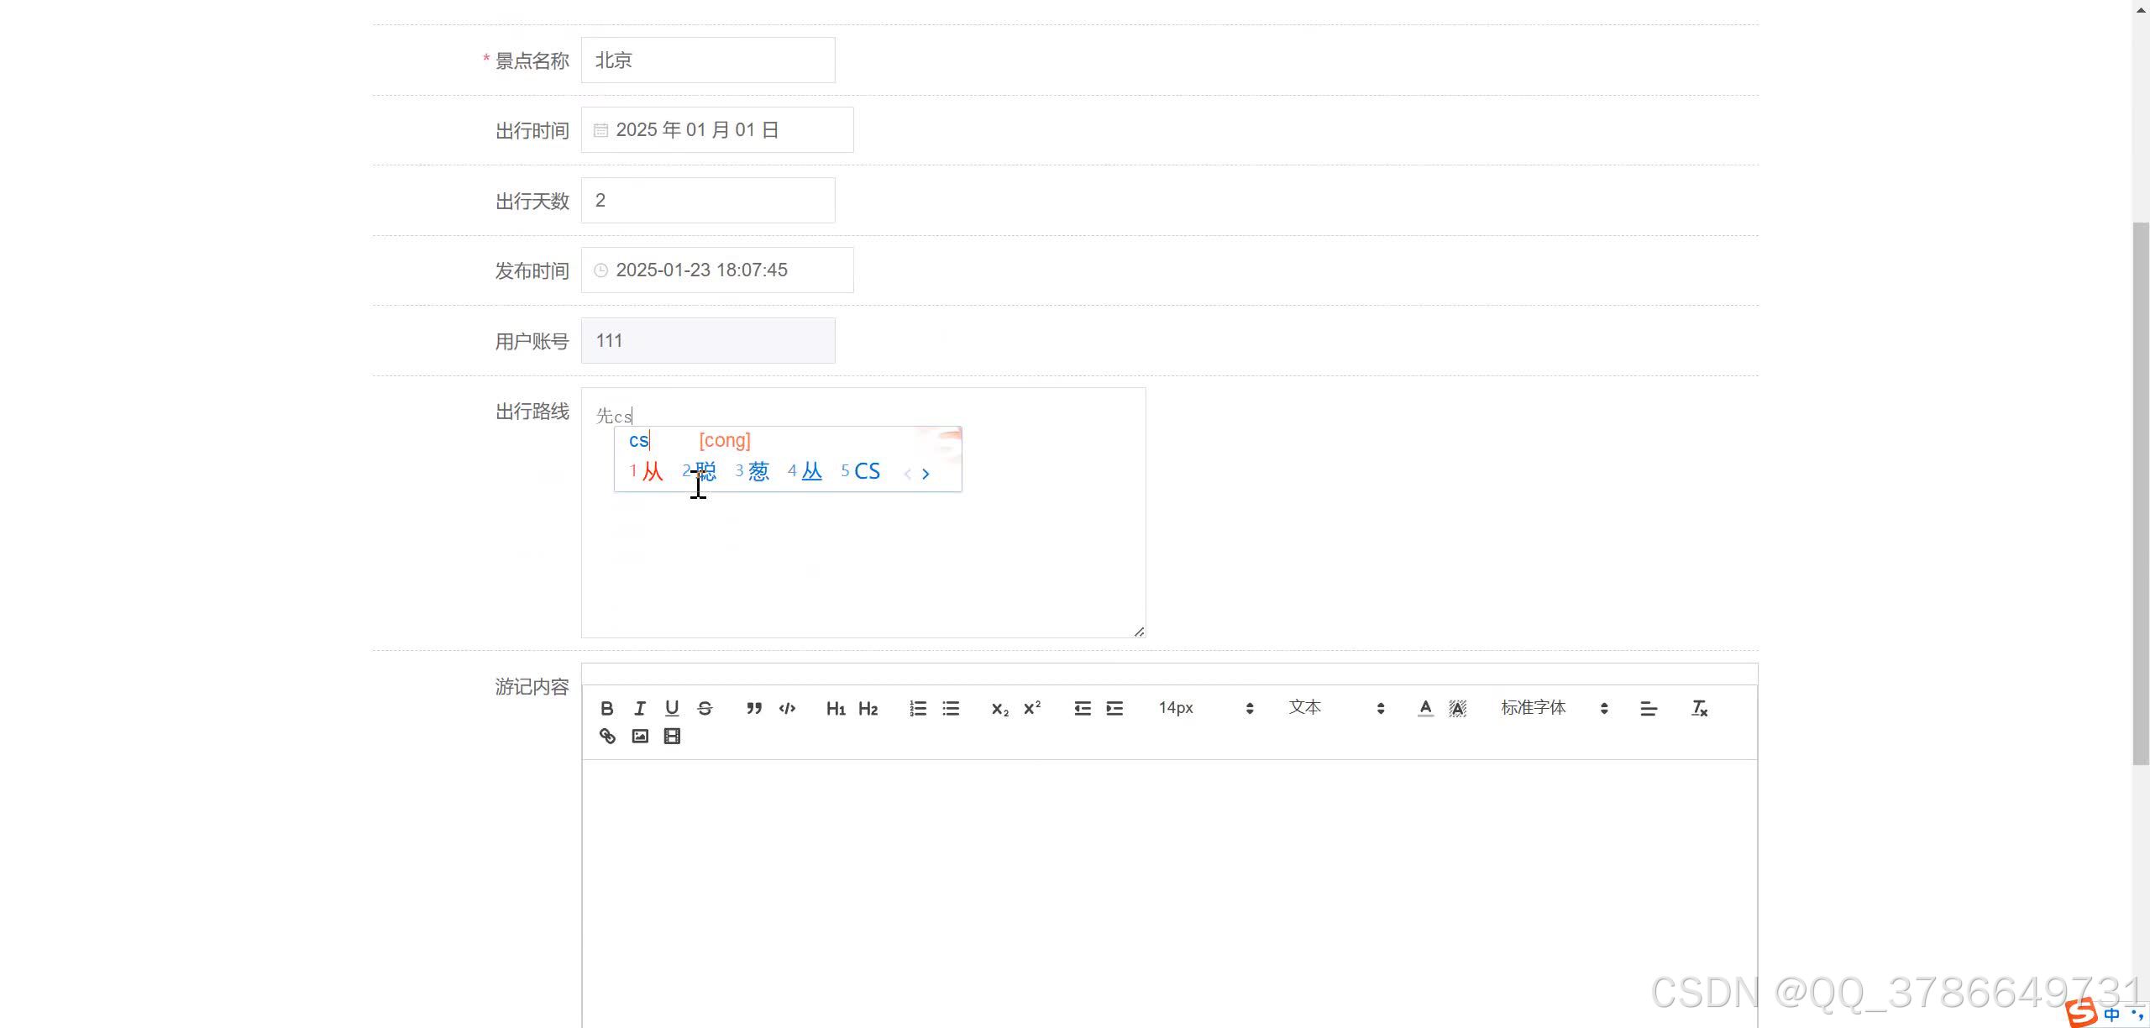2150x1028 pixels.
Task: Select IME candidate 2 聪
Action: 700,471
